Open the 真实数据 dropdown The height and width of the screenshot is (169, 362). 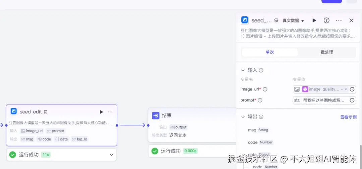pyautogui.click(x=293, y=20)
